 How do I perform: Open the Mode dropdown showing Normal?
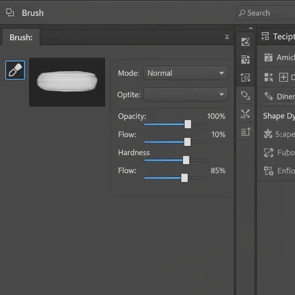tap(186, 73)
